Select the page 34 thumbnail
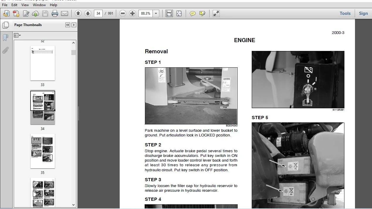372x209 pixels. [x=43, y=107]
